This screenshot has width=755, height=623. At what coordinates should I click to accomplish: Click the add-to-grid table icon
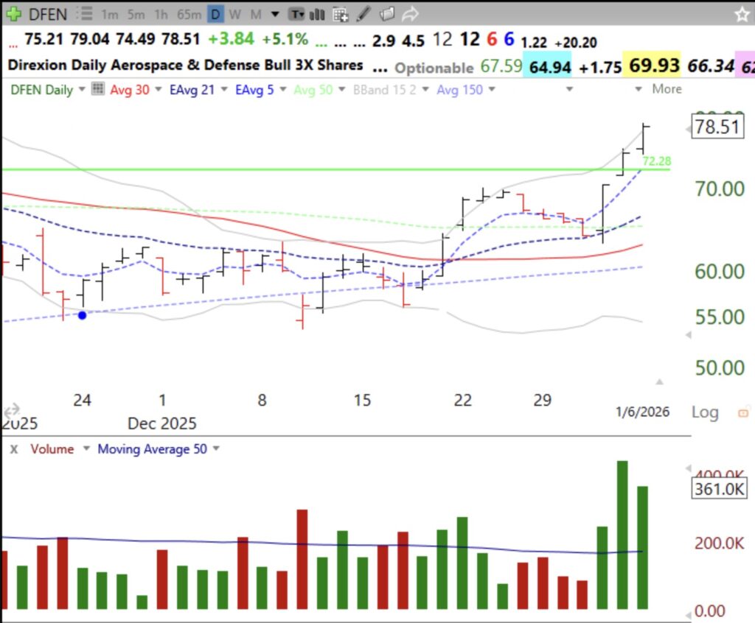point(341,15)
